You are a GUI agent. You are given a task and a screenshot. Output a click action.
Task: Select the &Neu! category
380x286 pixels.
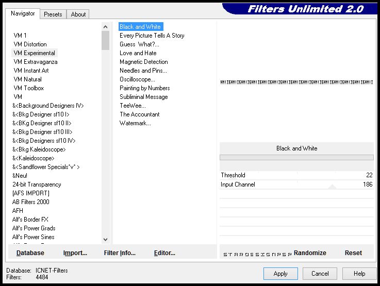(x=20, y=176)
